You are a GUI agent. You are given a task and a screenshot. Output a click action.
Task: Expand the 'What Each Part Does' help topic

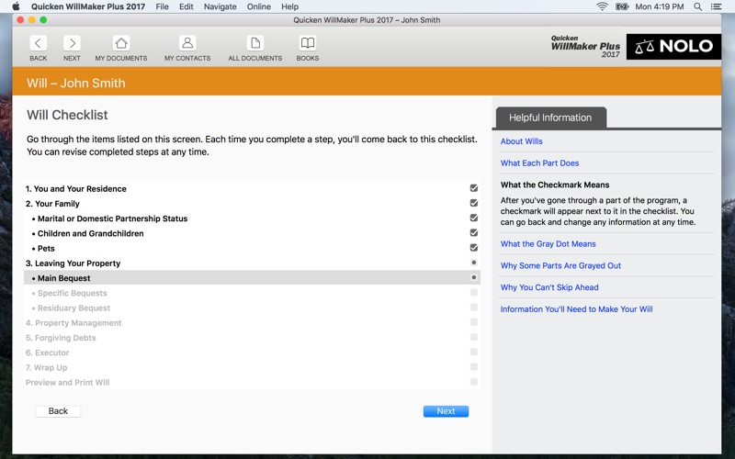(539, 163)
